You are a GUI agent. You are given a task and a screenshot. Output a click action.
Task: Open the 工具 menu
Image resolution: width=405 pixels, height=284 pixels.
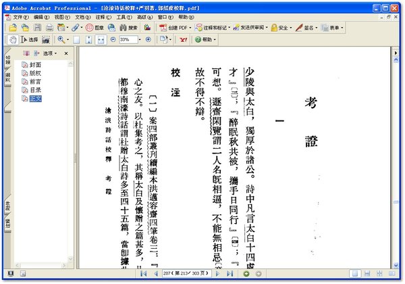[124, 18]
